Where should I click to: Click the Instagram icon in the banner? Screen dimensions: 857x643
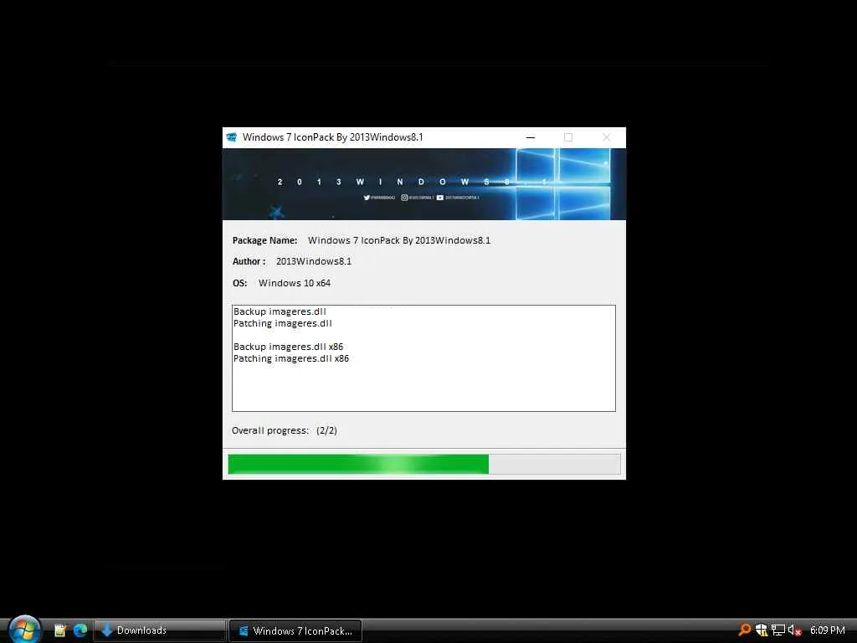tap(404, 198)
